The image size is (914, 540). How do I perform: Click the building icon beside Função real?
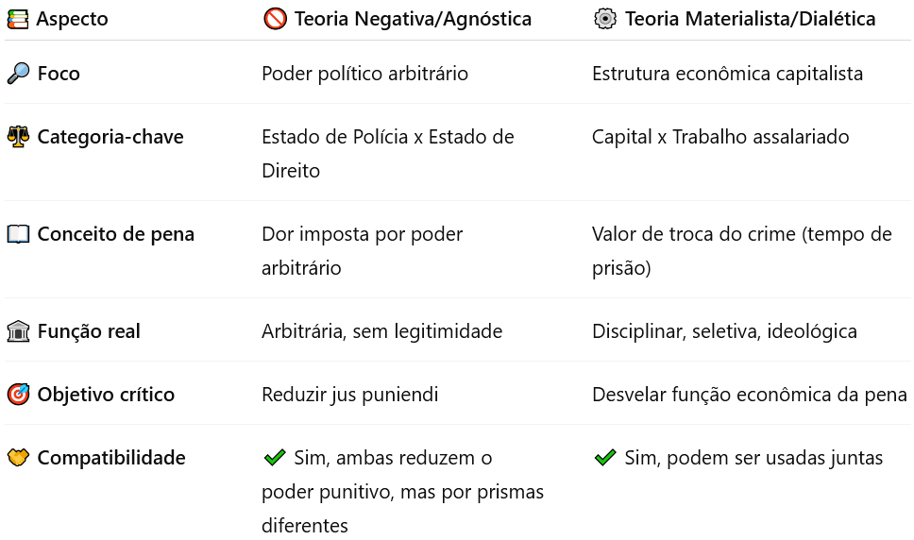pyautogui.click(x=18, y=331)
